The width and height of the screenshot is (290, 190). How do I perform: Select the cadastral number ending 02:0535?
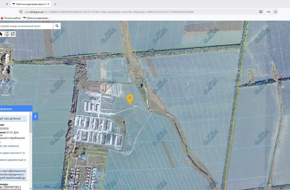[4, 128]
